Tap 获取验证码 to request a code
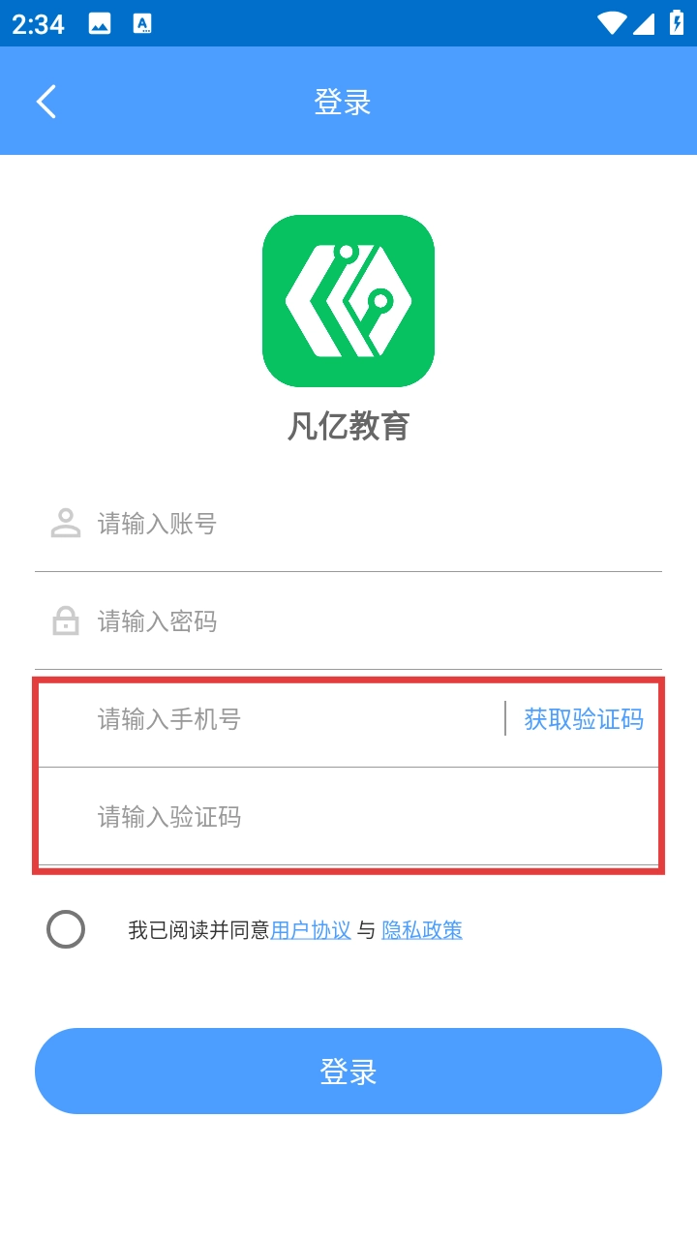This screenshot has width=697, height=1239. click(584, 719)
